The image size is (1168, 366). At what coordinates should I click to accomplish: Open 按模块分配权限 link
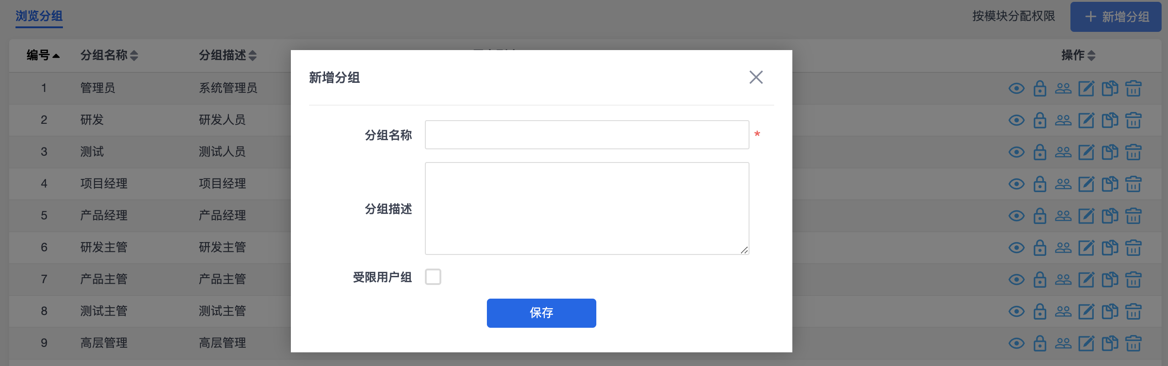pyautogui.click(x=1013, y=16)
